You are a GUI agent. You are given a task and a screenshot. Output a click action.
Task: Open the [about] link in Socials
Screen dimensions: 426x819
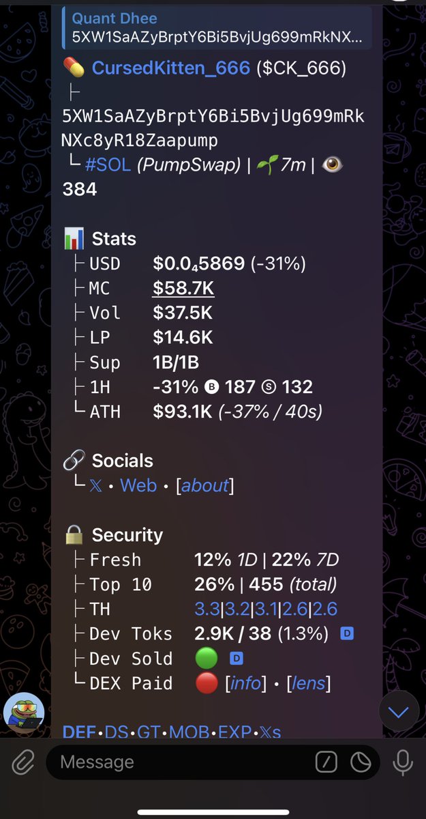click(x=204, y=486)
